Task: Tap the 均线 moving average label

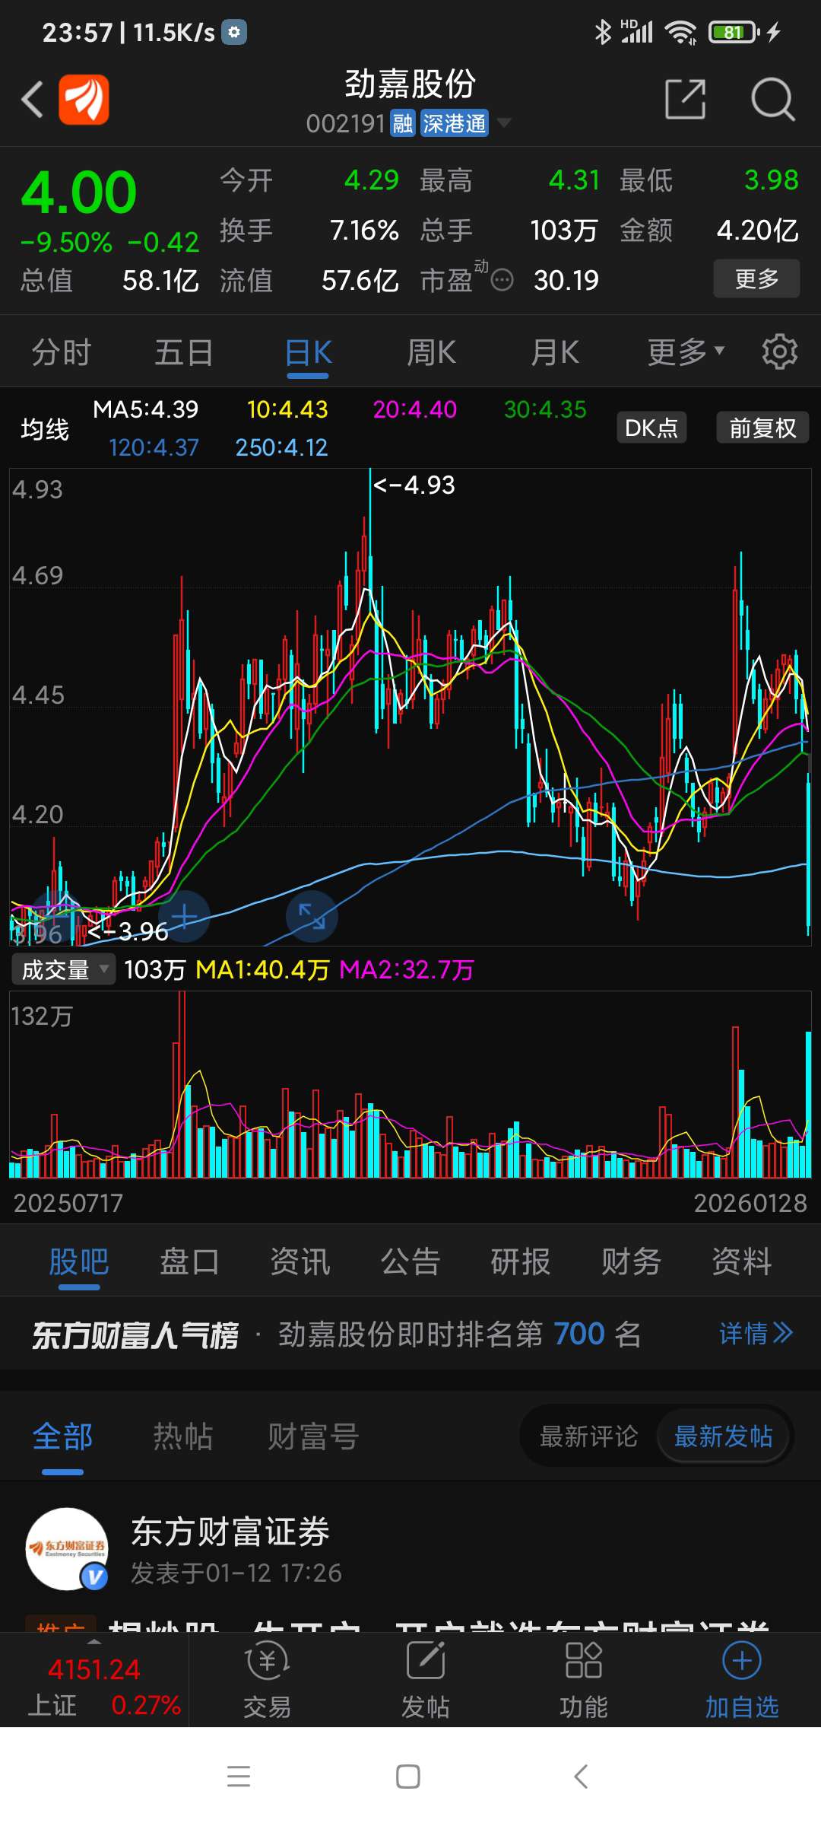Action: 45,429
